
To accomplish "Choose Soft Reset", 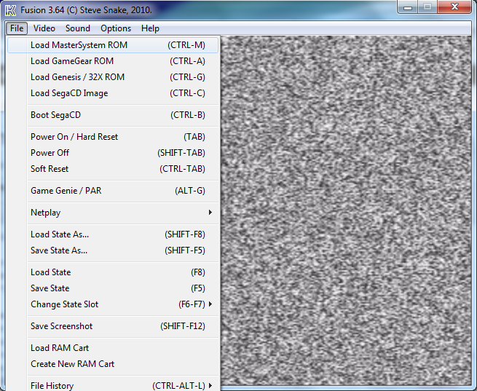I will click(x=113, y=169).
